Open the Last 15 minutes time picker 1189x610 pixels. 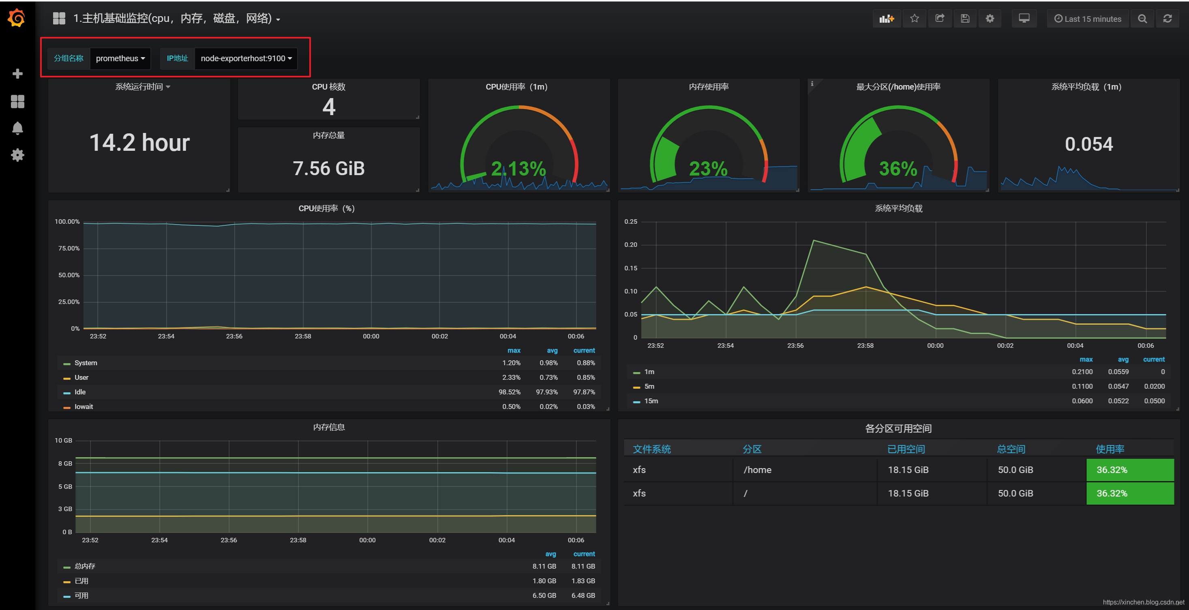tap(1088, 19)
